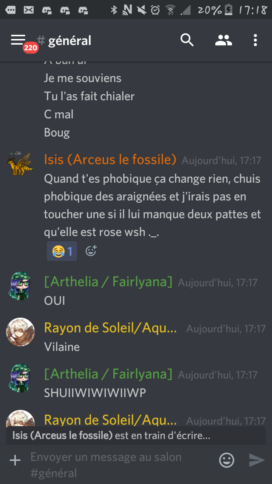Open the plus attachment button
The image size is (272, 484).
15,460
